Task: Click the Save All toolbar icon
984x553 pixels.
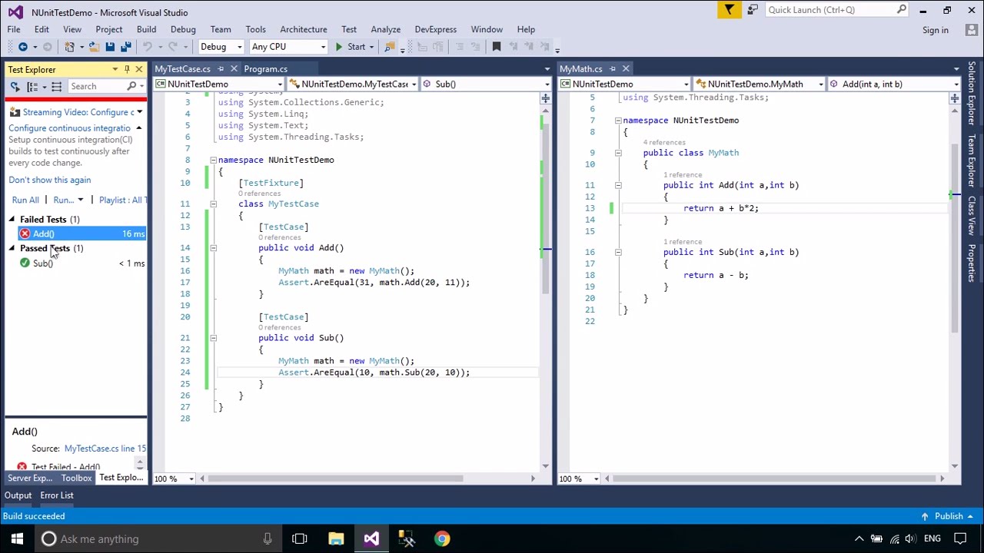Action: pyautogui.click(x=125, y=47)
